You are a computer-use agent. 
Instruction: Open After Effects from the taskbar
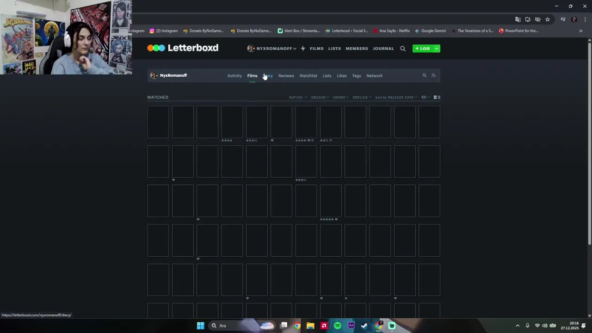(351, 326)
